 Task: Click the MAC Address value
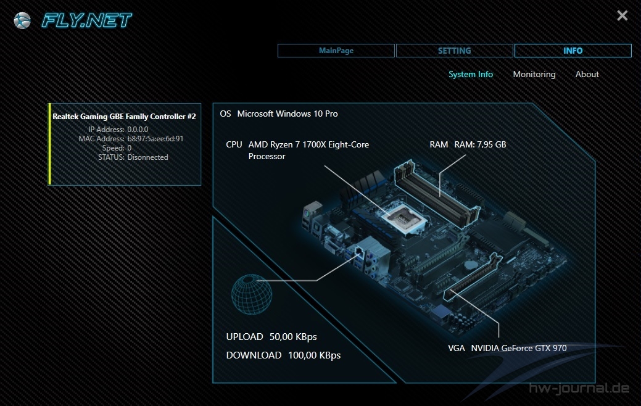pos(155,139)
